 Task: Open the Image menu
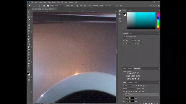[x=40, y=2]
